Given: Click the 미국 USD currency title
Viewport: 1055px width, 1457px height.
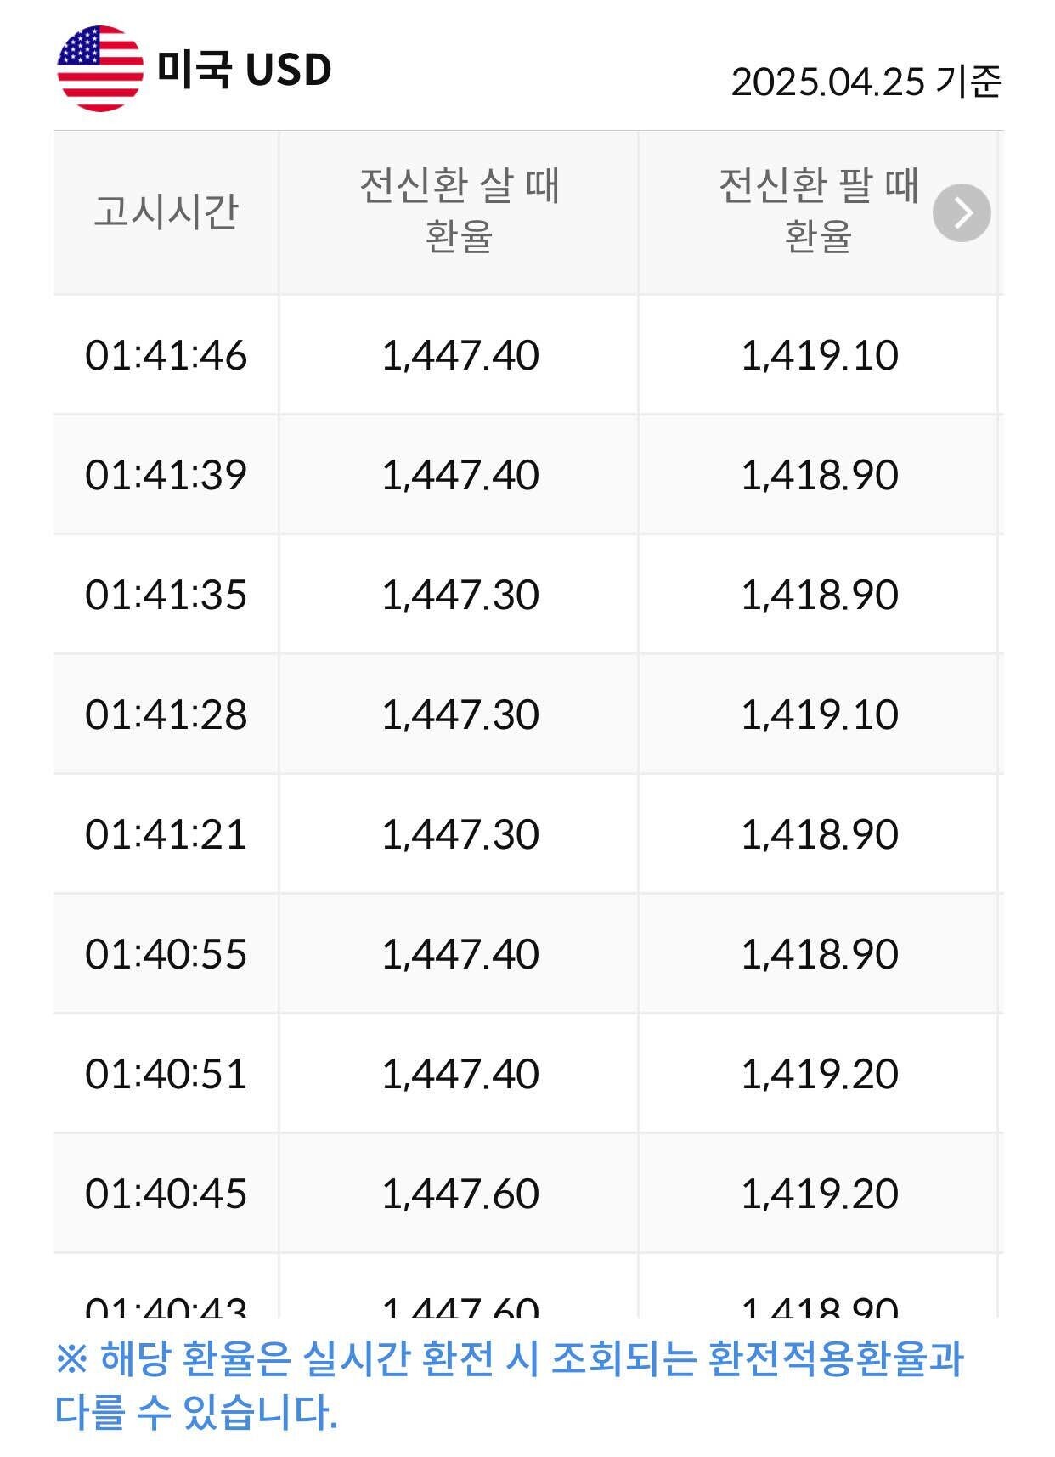Looking at the screenshot, I should [245, 70].
